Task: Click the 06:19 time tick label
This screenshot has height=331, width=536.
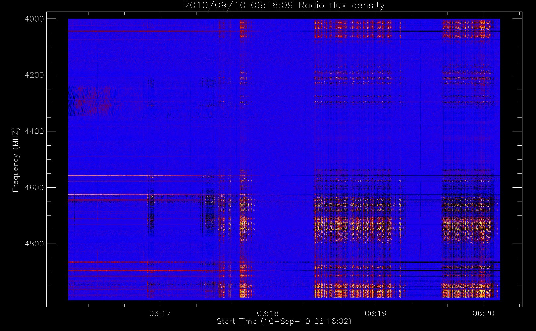Action: (376, 313)
